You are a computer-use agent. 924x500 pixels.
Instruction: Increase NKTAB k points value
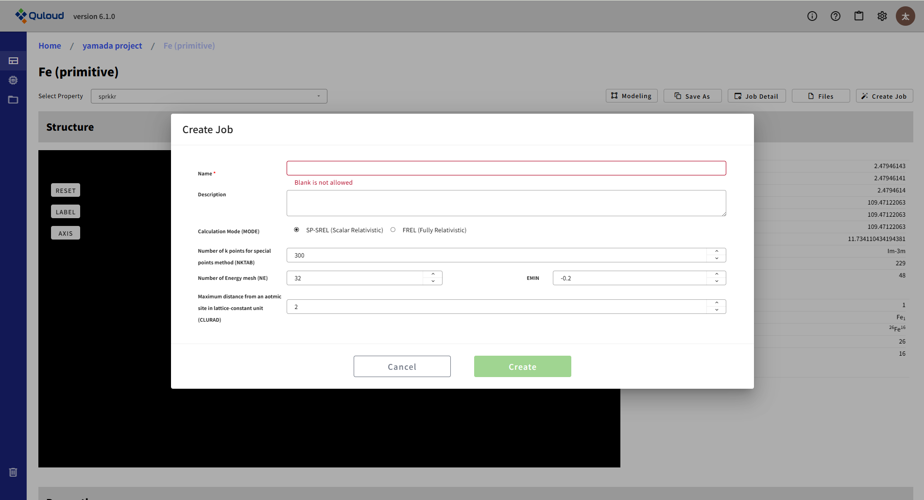(717, 252)
